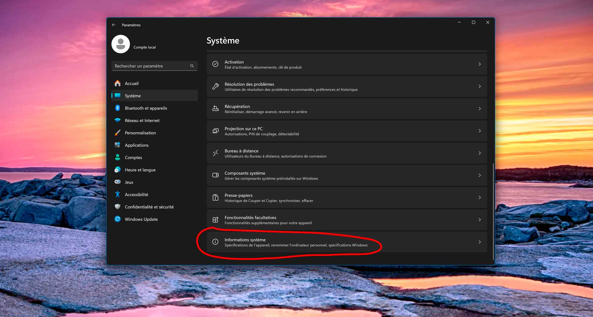Viewport: 593px width, 317px height.
Task: Open the Confidentialité et sécurité label
Action: [149, 207]
